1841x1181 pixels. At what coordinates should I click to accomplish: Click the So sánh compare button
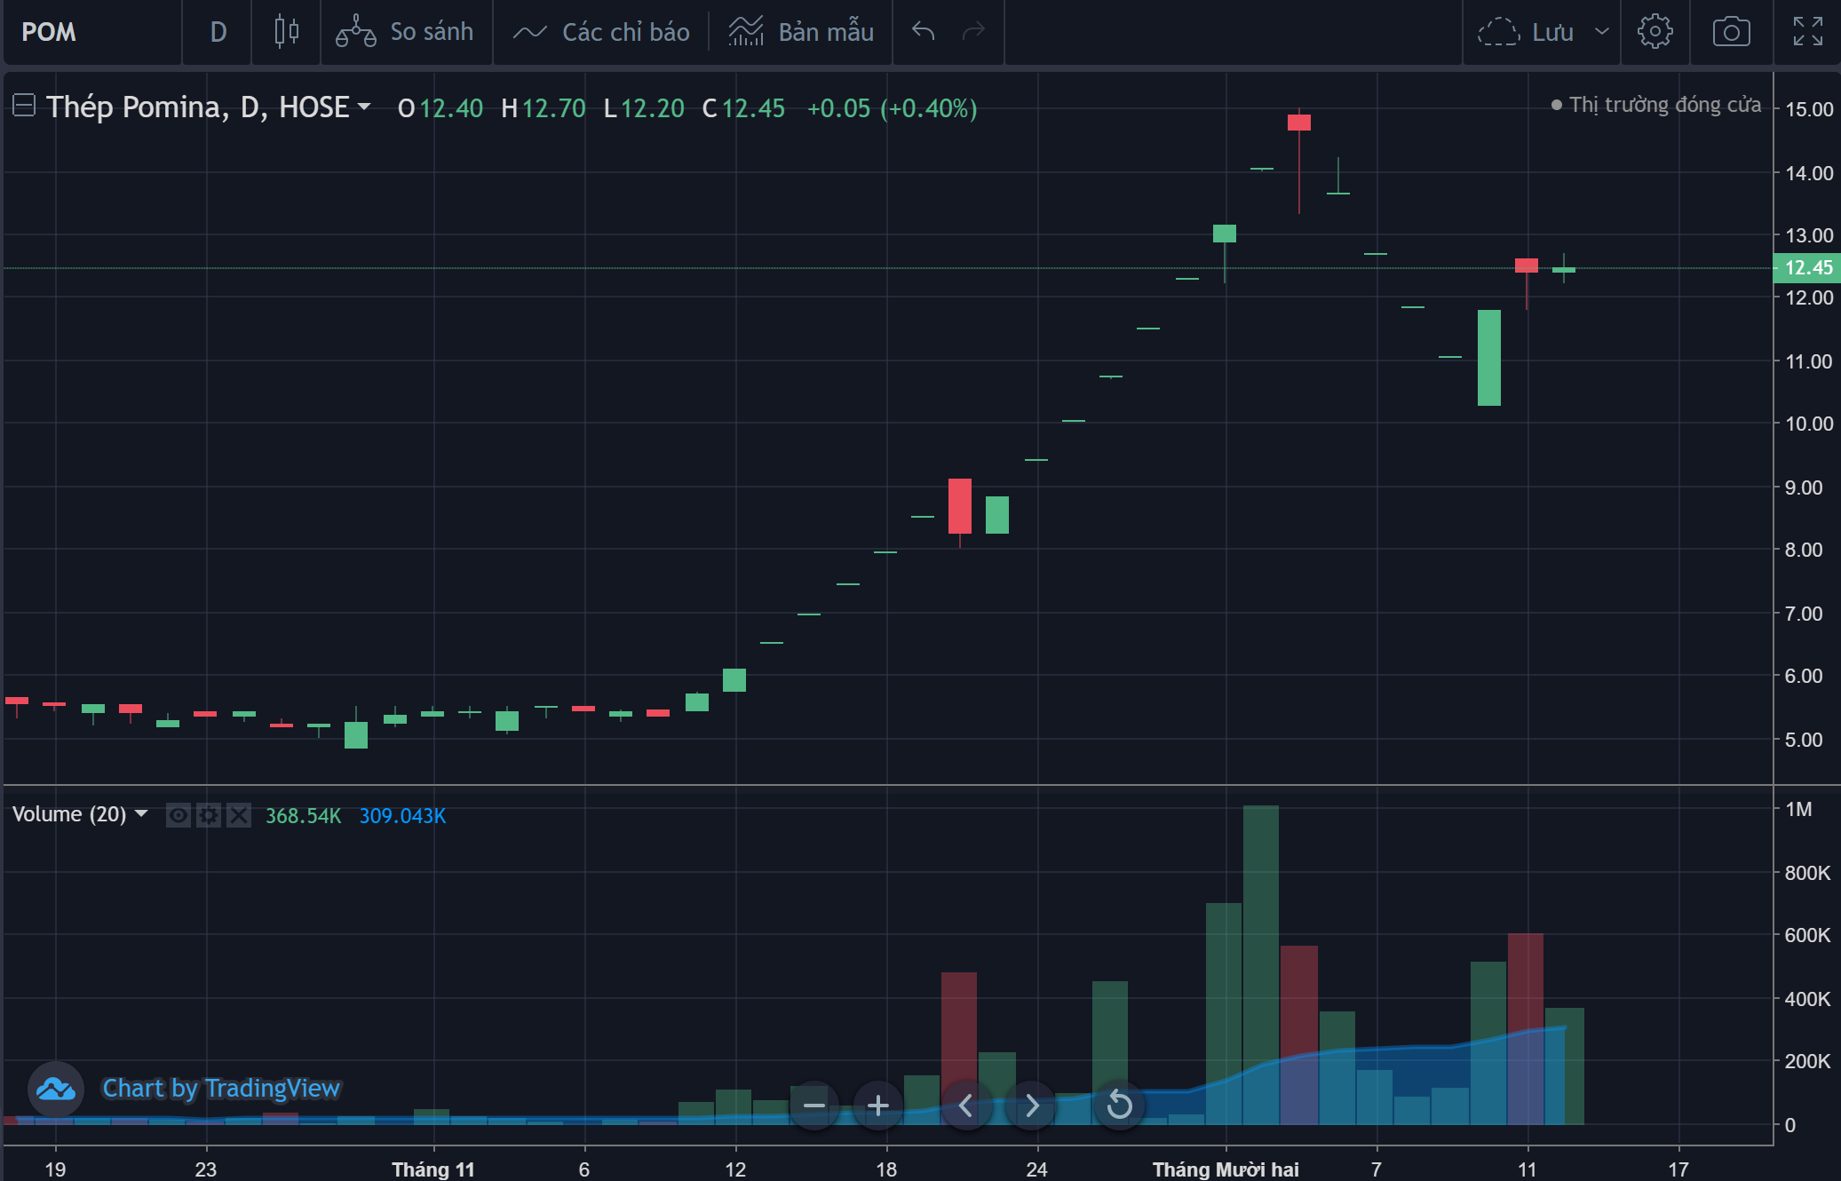click(x=405, y=32)
